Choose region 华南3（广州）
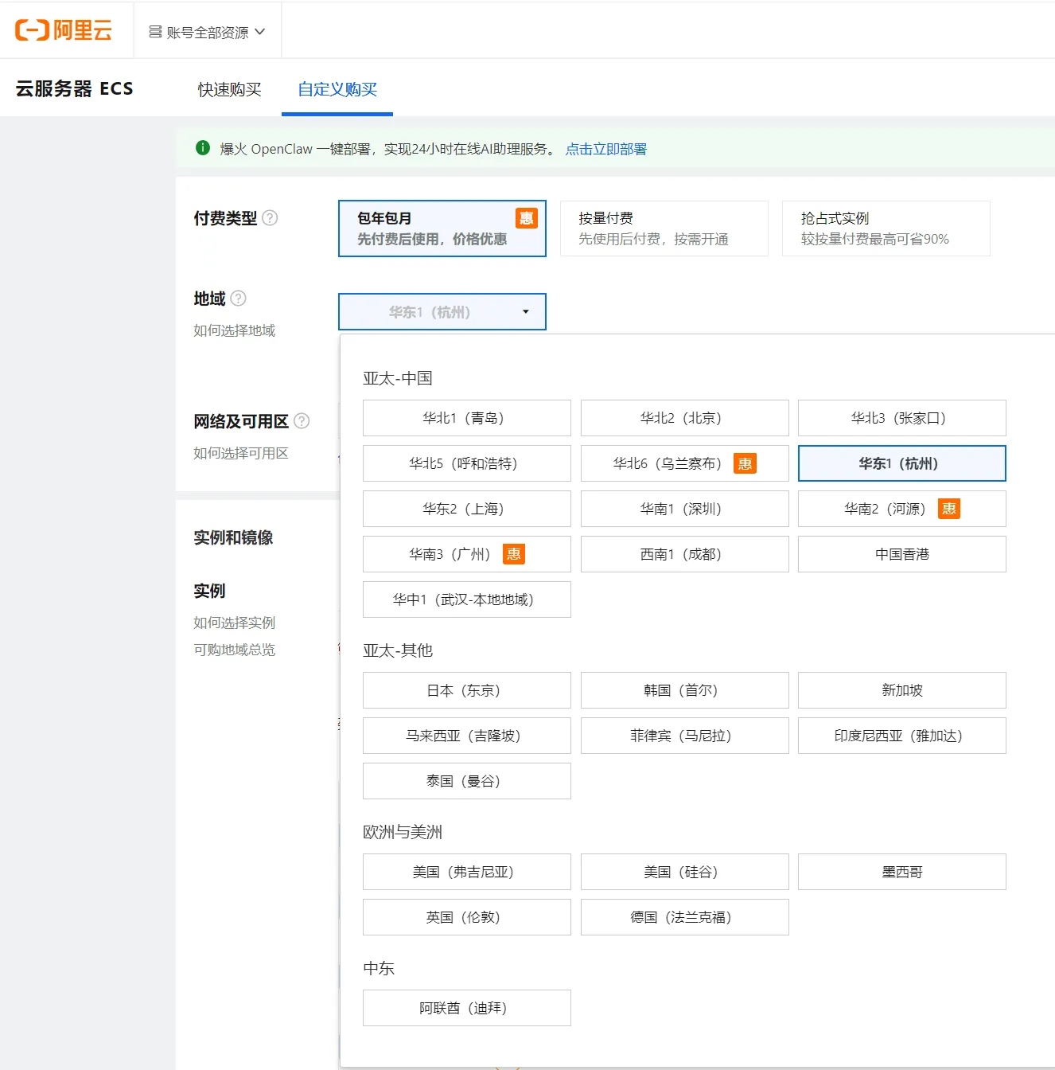This screenshot has height=1070, width=1055. click(x=467, y=554)
